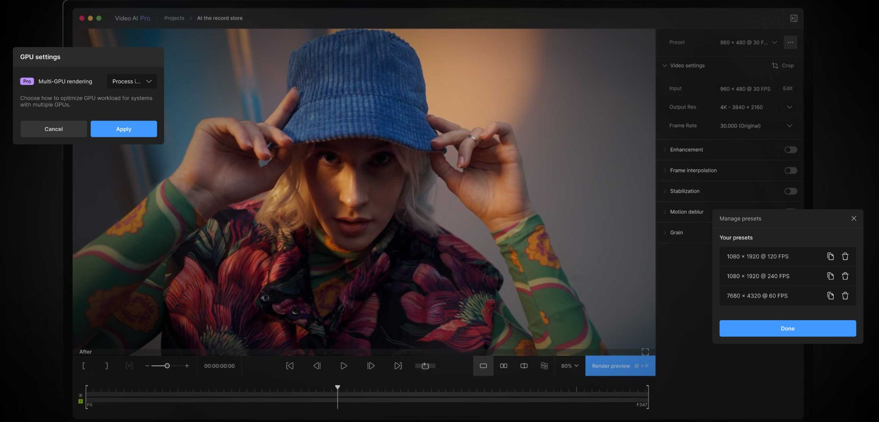The height and width of the screenshot is (422, 879).
Task: Switch to side-by-side comparison view
Action: [503, 366]
